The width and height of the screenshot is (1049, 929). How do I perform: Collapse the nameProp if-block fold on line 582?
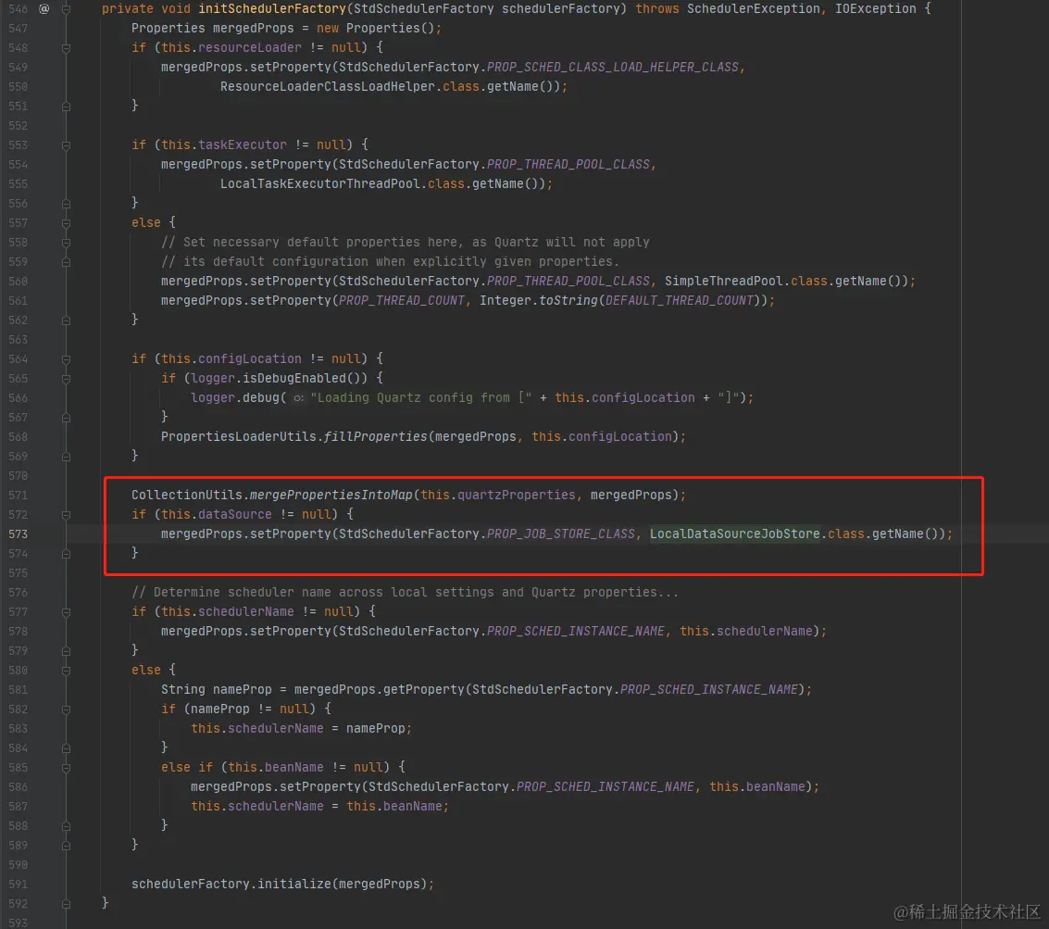[67, 709]
